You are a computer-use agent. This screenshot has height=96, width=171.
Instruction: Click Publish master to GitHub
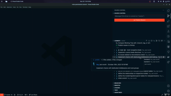(126, 45)
